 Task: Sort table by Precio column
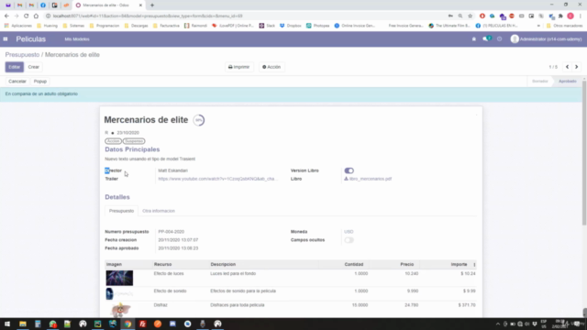[x=407, y=264]
